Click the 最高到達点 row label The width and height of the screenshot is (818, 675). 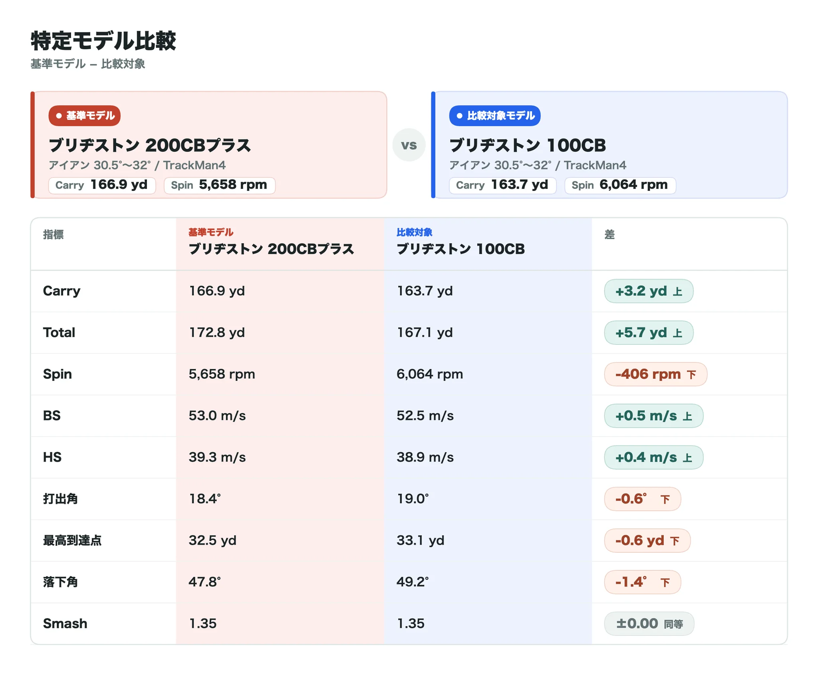click(72, 540)
